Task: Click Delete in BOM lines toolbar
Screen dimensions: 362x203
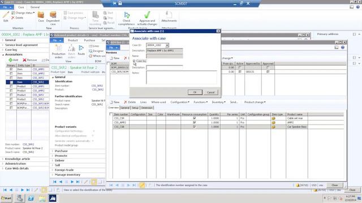Action: 130,102
